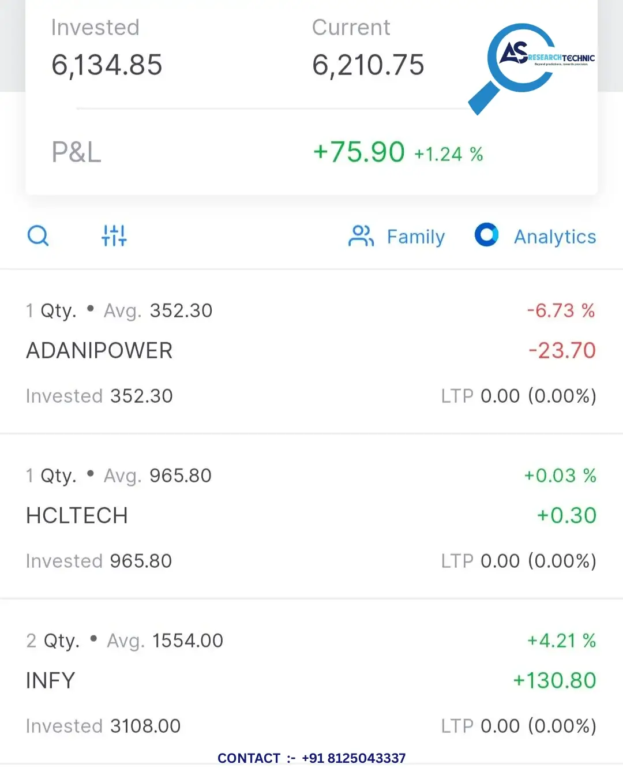Select the HCLTECH holding row
Image resolution: width=623 pixels, height=779 pixels.
(x=311, y=516)
